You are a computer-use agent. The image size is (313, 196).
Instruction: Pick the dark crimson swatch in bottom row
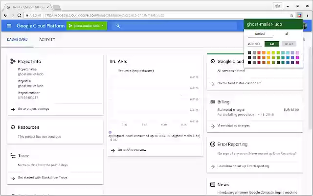259,62
